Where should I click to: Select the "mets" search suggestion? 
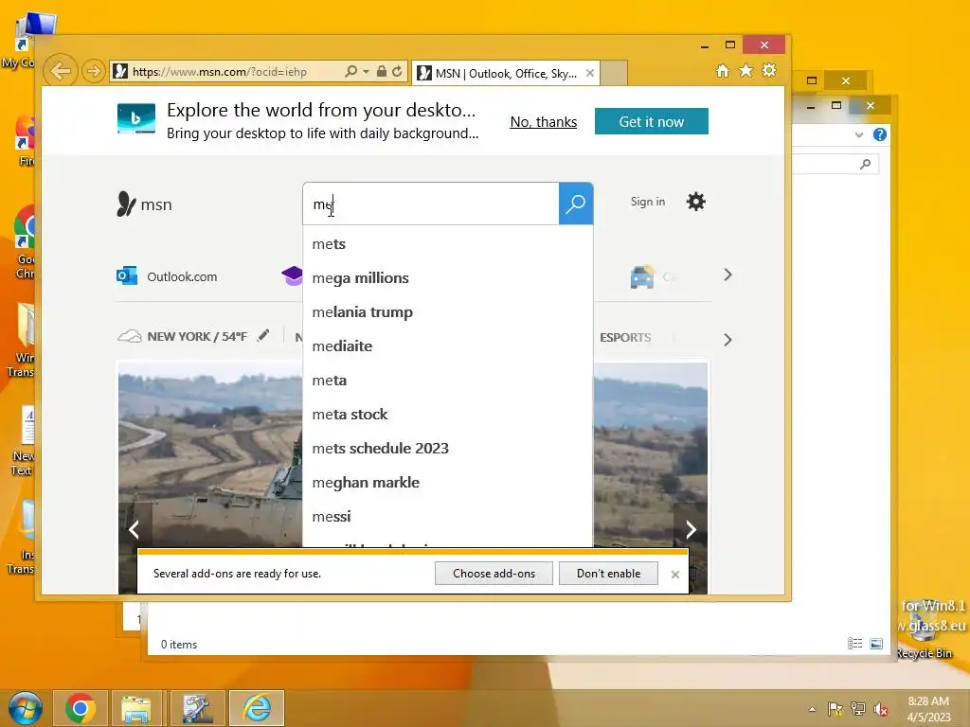(x=448, y=244)
